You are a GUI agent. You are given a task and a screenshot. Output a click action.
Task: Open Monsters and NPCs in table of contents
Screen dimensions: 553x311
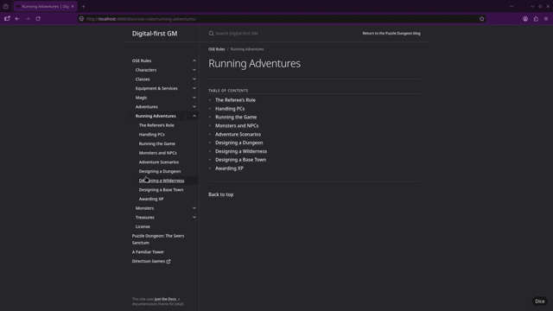pos(237,125)
